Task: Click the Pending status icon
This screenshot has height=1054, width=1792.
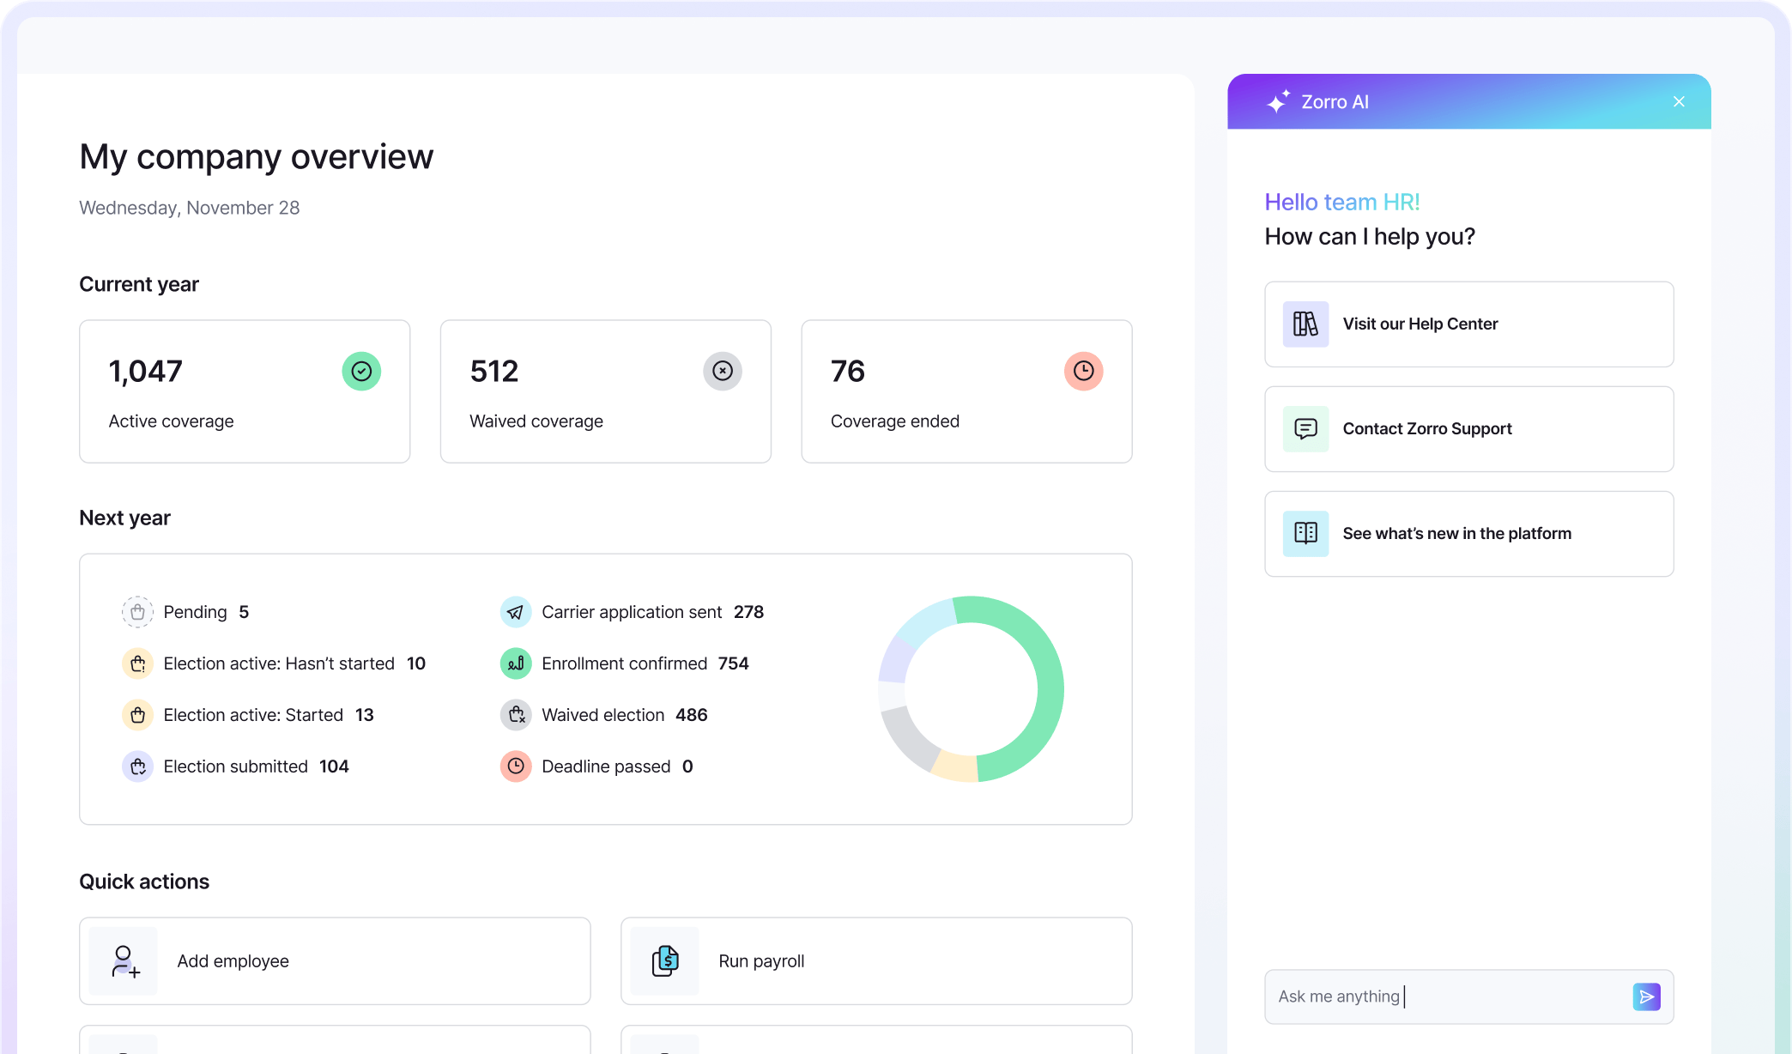Action: 137,612
